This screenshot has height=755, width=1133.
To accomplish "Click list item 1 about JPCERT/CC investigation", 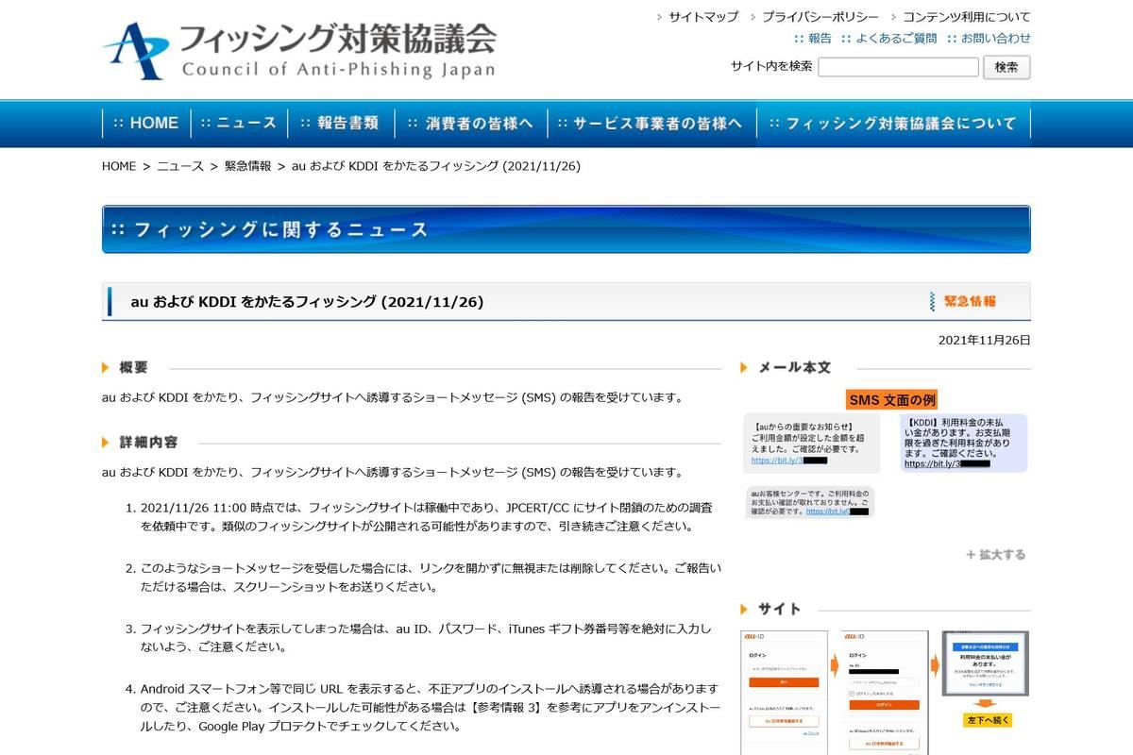I will coord(426,517).
